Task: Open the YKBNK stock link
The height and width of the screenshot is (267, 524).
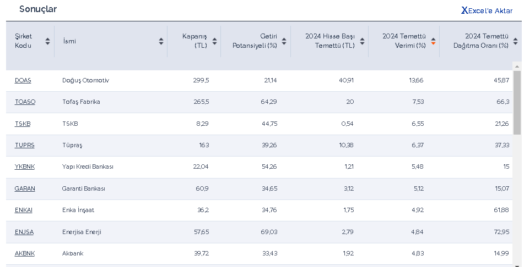Action: (25, 166)
